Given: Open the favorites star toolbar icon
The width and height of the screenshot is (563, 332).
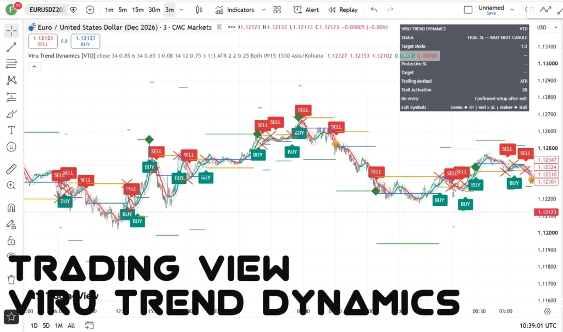Looking at the screenshot, I should click(11, 317).
